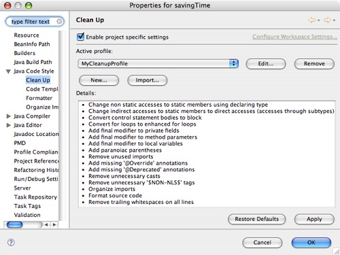This screenshot has width=340, height=255.
Task: Open Configure Workspace Settings link
Action: click(294, 37)
